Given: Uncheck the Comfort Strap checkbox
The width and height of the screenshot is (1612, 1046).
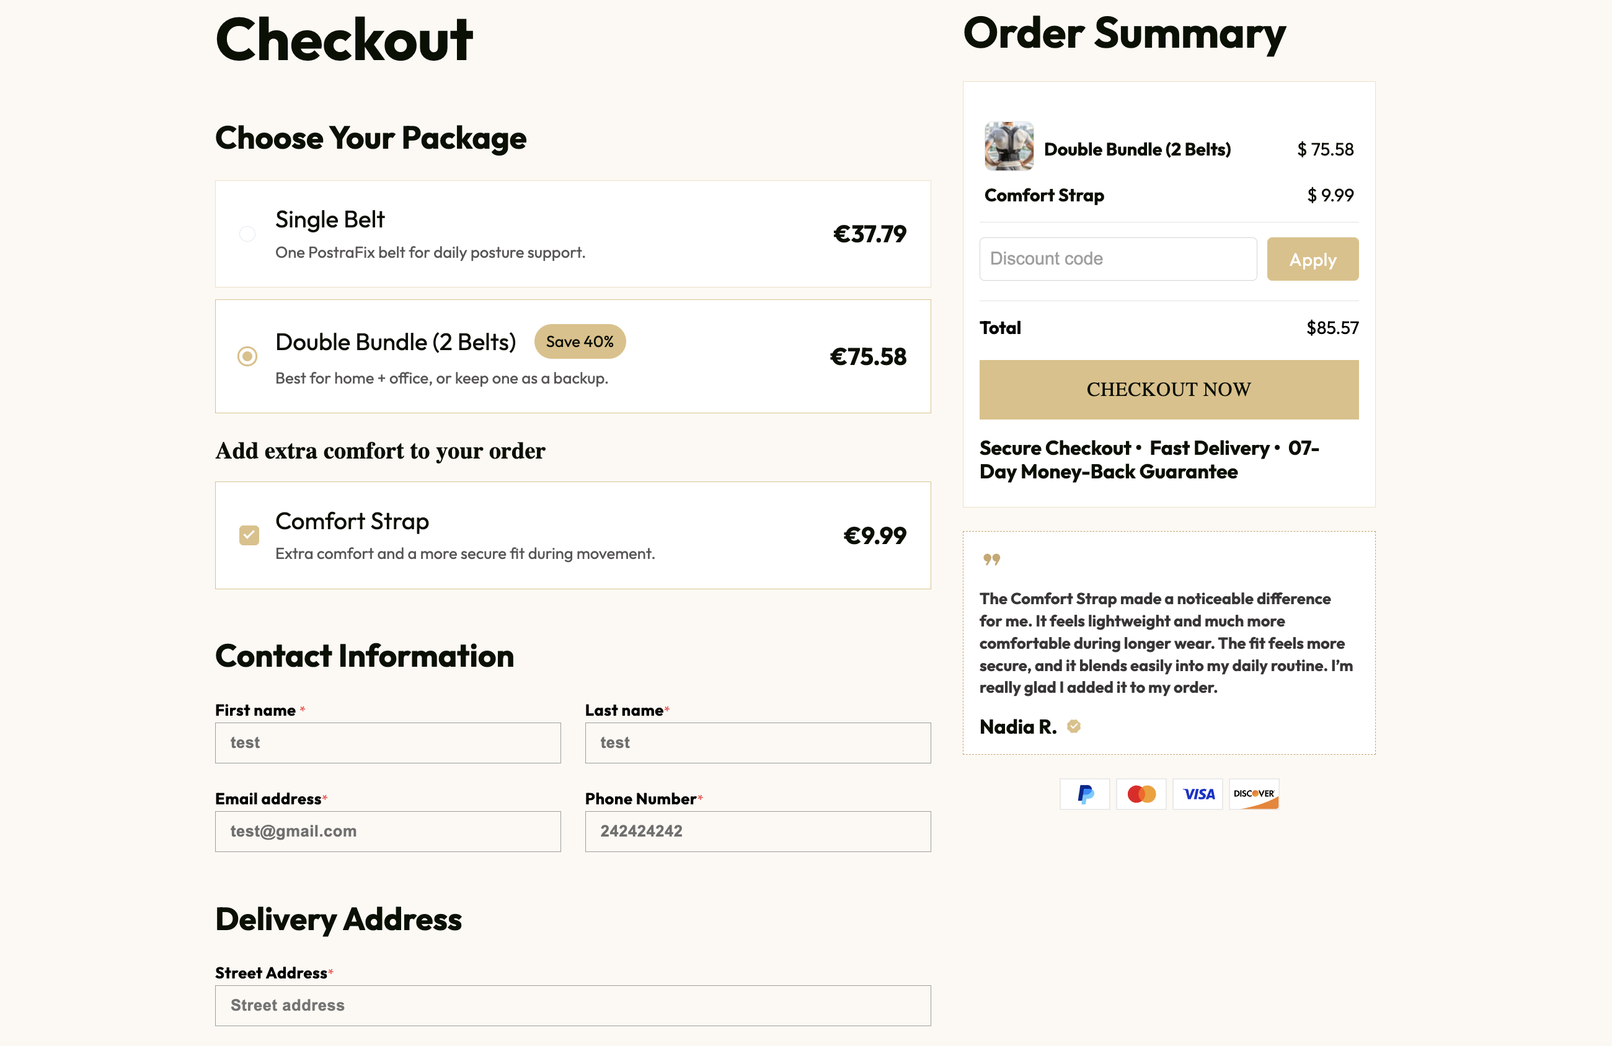Looking at the screenshot, I should [249, 535].
